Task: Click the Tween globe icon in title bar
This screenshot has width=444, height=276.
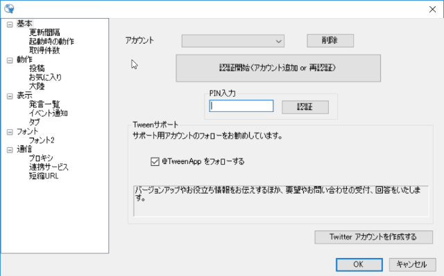Action: [9, 9]
